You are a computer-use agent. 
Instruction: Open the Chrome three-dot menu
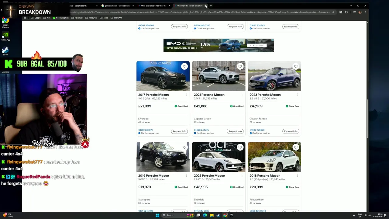coord(365,12)
